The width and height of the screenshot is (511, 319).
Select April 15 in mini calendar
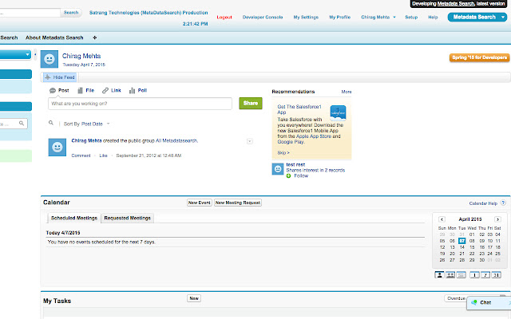click(x=472, y=247)
